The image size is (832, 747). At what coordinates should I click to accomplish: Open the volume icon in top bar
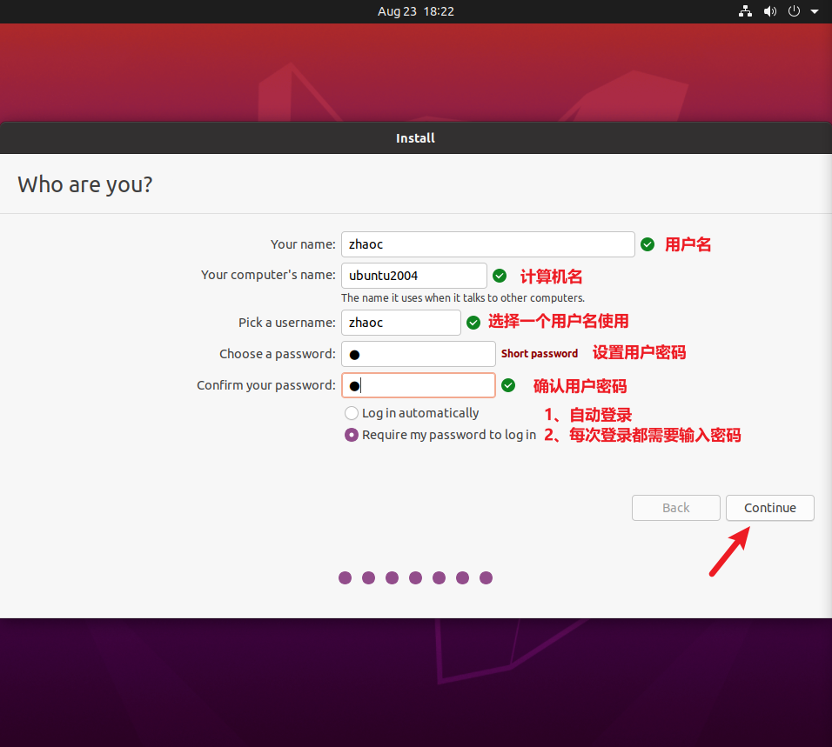point(770,11)
